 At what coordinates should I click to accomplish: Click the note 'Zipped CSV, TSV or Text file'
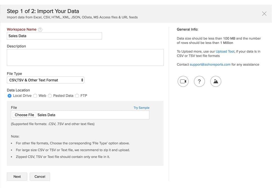click(63, 157)
